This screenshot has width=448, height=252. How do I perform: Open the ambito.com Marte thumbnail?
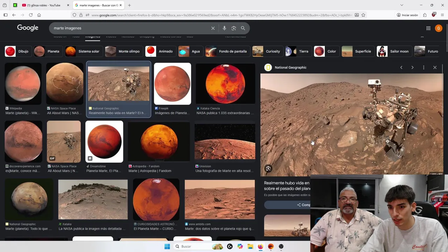pos(220,199)
